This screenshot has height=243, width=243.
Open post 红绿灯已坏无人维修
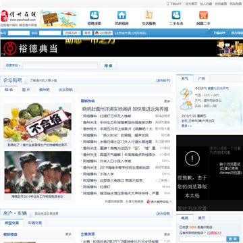coord(115,116)
